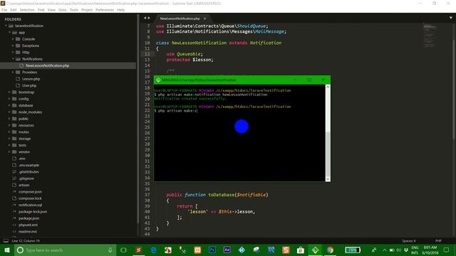Open composer.lock in sidebar
Image resolution: width=456 pixels, height=256 pixels.
coord(30,198)
